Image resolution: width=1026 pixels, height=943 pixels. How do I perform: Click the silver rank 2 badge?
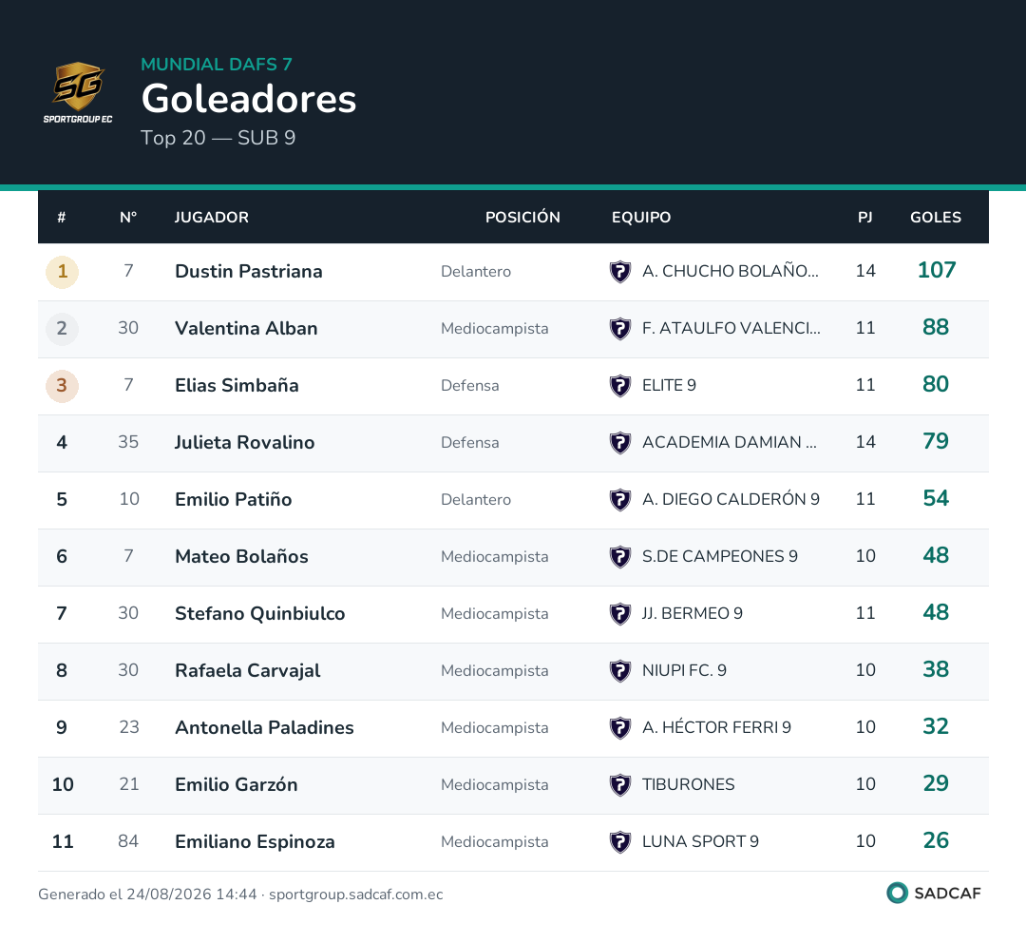click(62, 329)
